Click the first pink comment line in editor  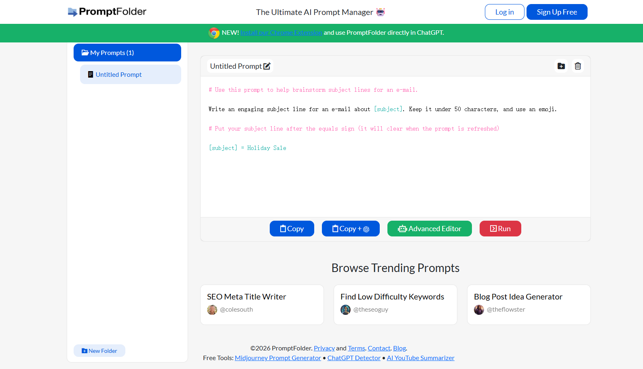pos(313,90)
